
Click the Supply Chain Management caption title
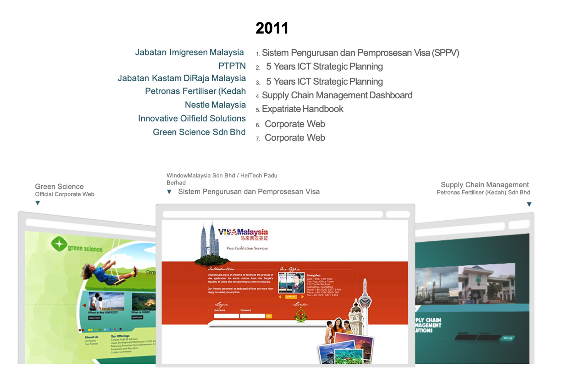pyautogui.click(x=485, y=185)
